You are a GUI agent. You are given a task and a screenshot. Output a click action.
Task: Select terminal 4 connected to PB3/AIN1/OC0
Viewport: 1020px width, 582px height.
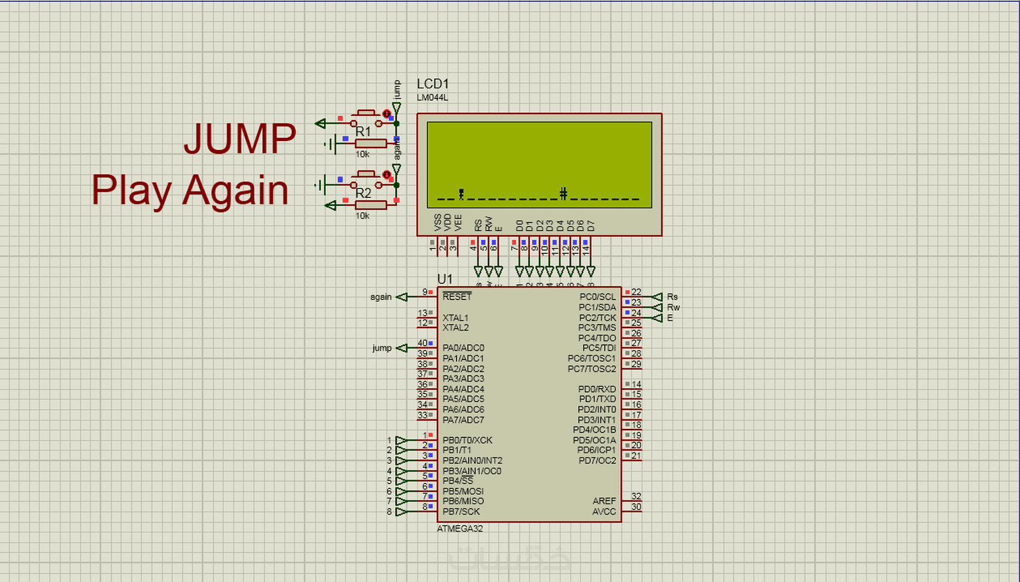401,471
